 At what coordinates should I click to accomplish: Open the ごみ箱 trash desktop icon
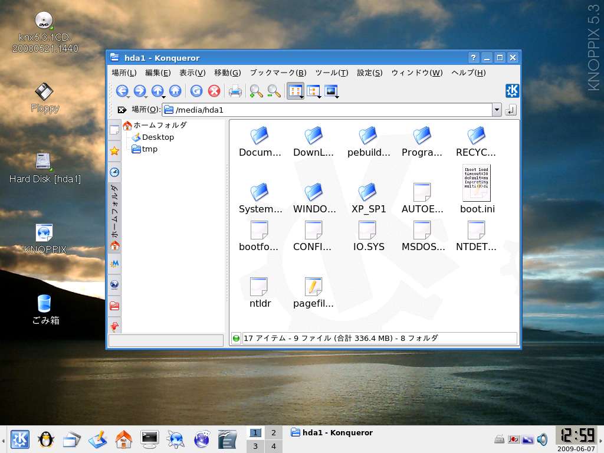(45, 310)
